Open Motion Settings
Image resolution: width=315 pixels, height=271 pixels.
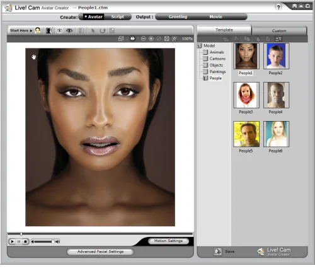point(168,241)
